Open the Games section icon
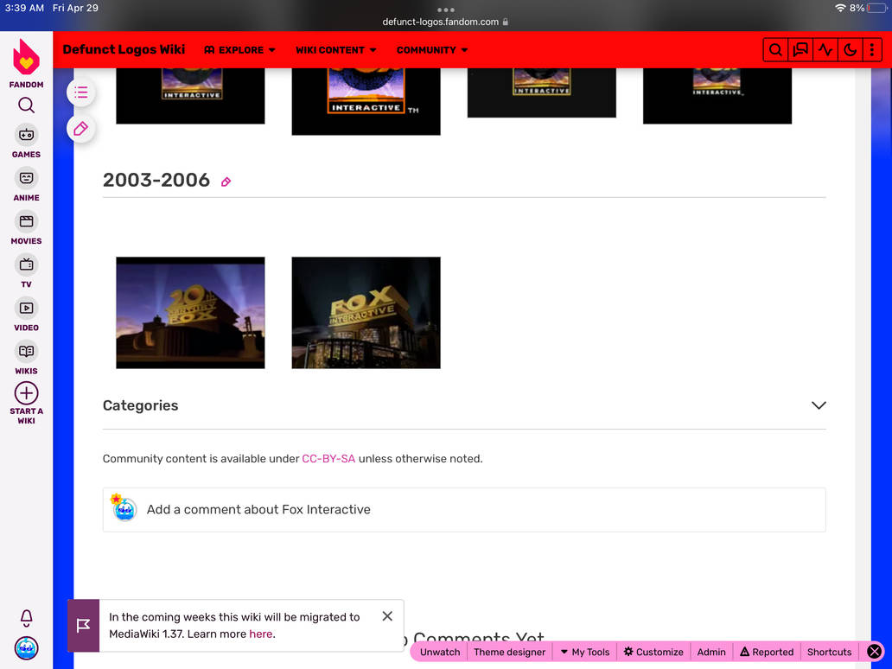Image resolution: width=892 pixels, height=669 pixels. tap(26, 136)
